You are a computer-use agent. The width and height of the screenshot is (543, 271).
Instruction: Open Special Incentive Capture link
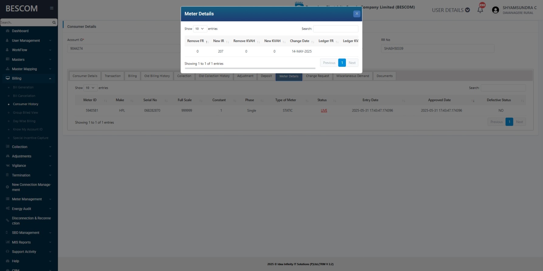pos(31,138)
